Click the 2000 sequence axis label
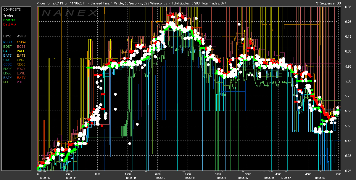Viewport: 356px width, 180px height. (x=158, y=174)
